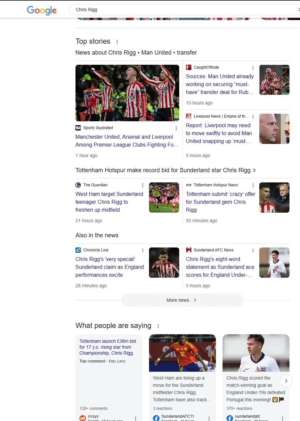This screenshot has height=421, width=300.
Task: Show next posts with carousel arrow
Action: click(286, 381)
